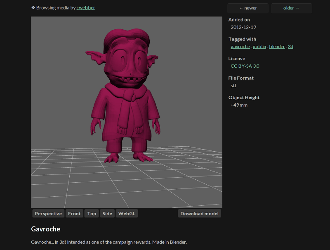Switch to WebGL interactive view

[127, 214]
